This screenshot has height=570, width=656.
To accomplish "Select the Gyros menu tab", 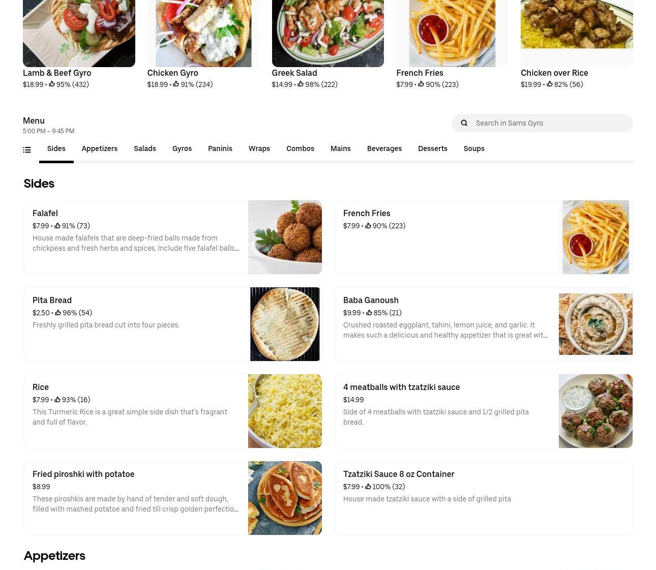I will [x=182, y=148].
